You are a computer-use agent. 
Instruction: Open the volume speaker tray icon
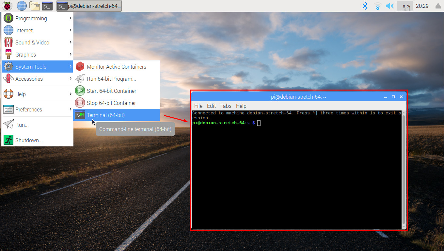click(x=389, y=6)
